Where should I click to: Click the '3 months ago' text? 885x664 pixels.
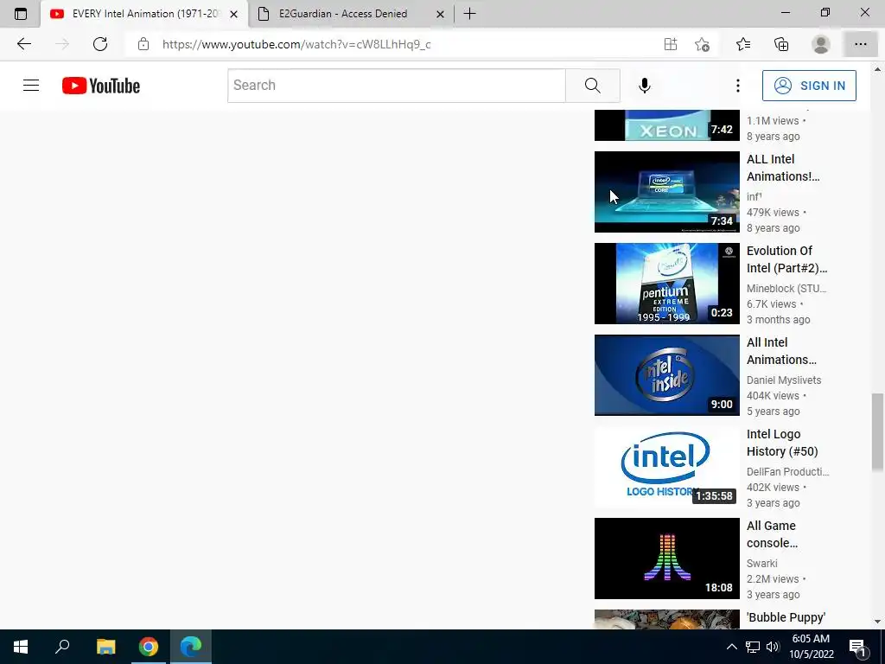click(779, 320)
